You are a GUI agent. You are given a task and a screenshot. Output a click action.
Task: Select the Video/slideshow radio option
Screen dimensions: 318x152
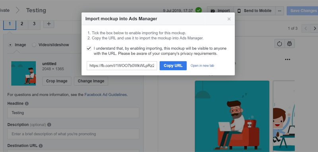[x=34, y=45]
